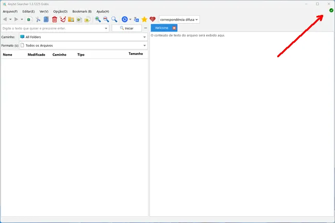The width and height of the screenshot is (335, 223).
Task: Click the blue document copy icon
Action: pos(46,20)
